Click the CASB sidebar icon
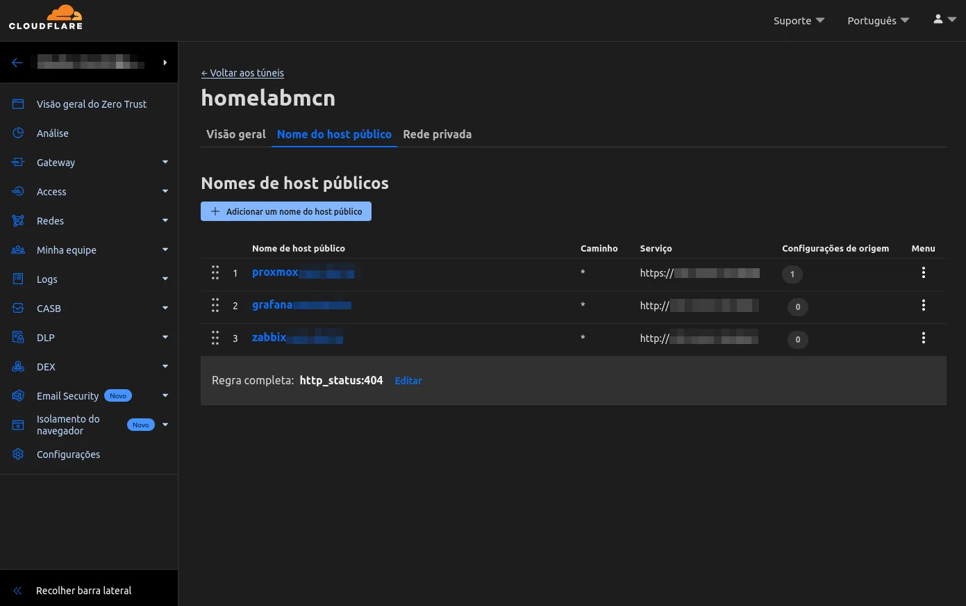Image resolution: width=966 pixels, height=606 pixels. click(18, 309)
